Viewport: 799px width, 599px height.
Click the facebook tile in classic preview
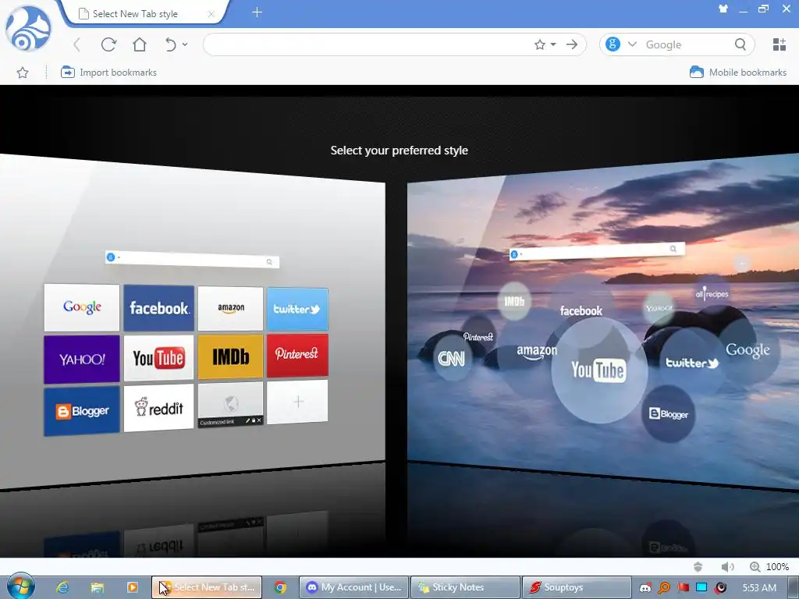pos(158,308)
